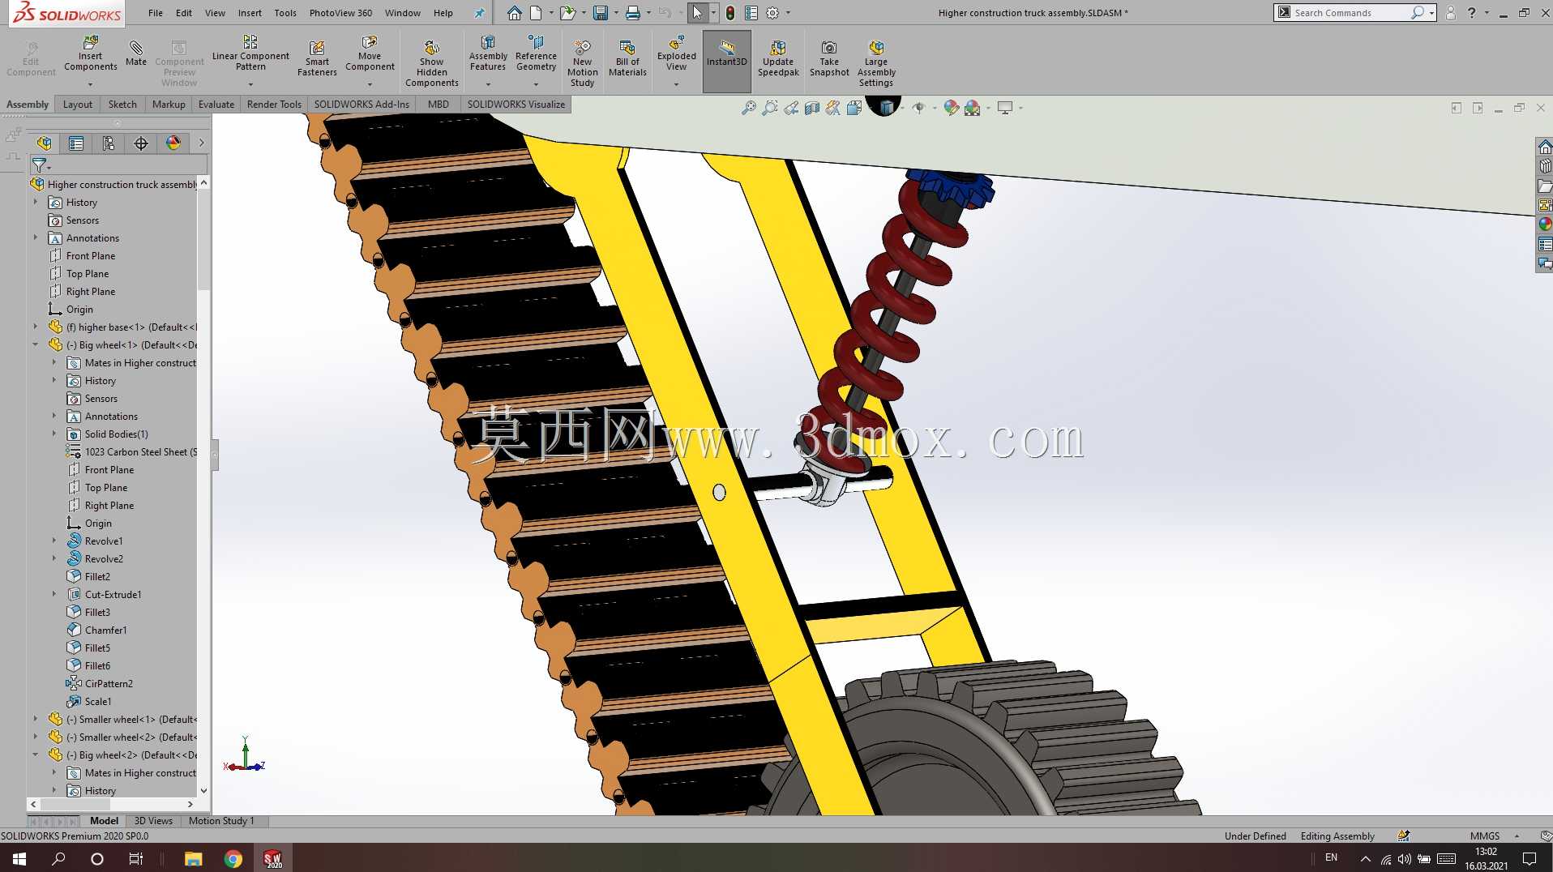Click the Print icon
The width and height of the screenshot is (1553, 872).
[x=633, y=13]
